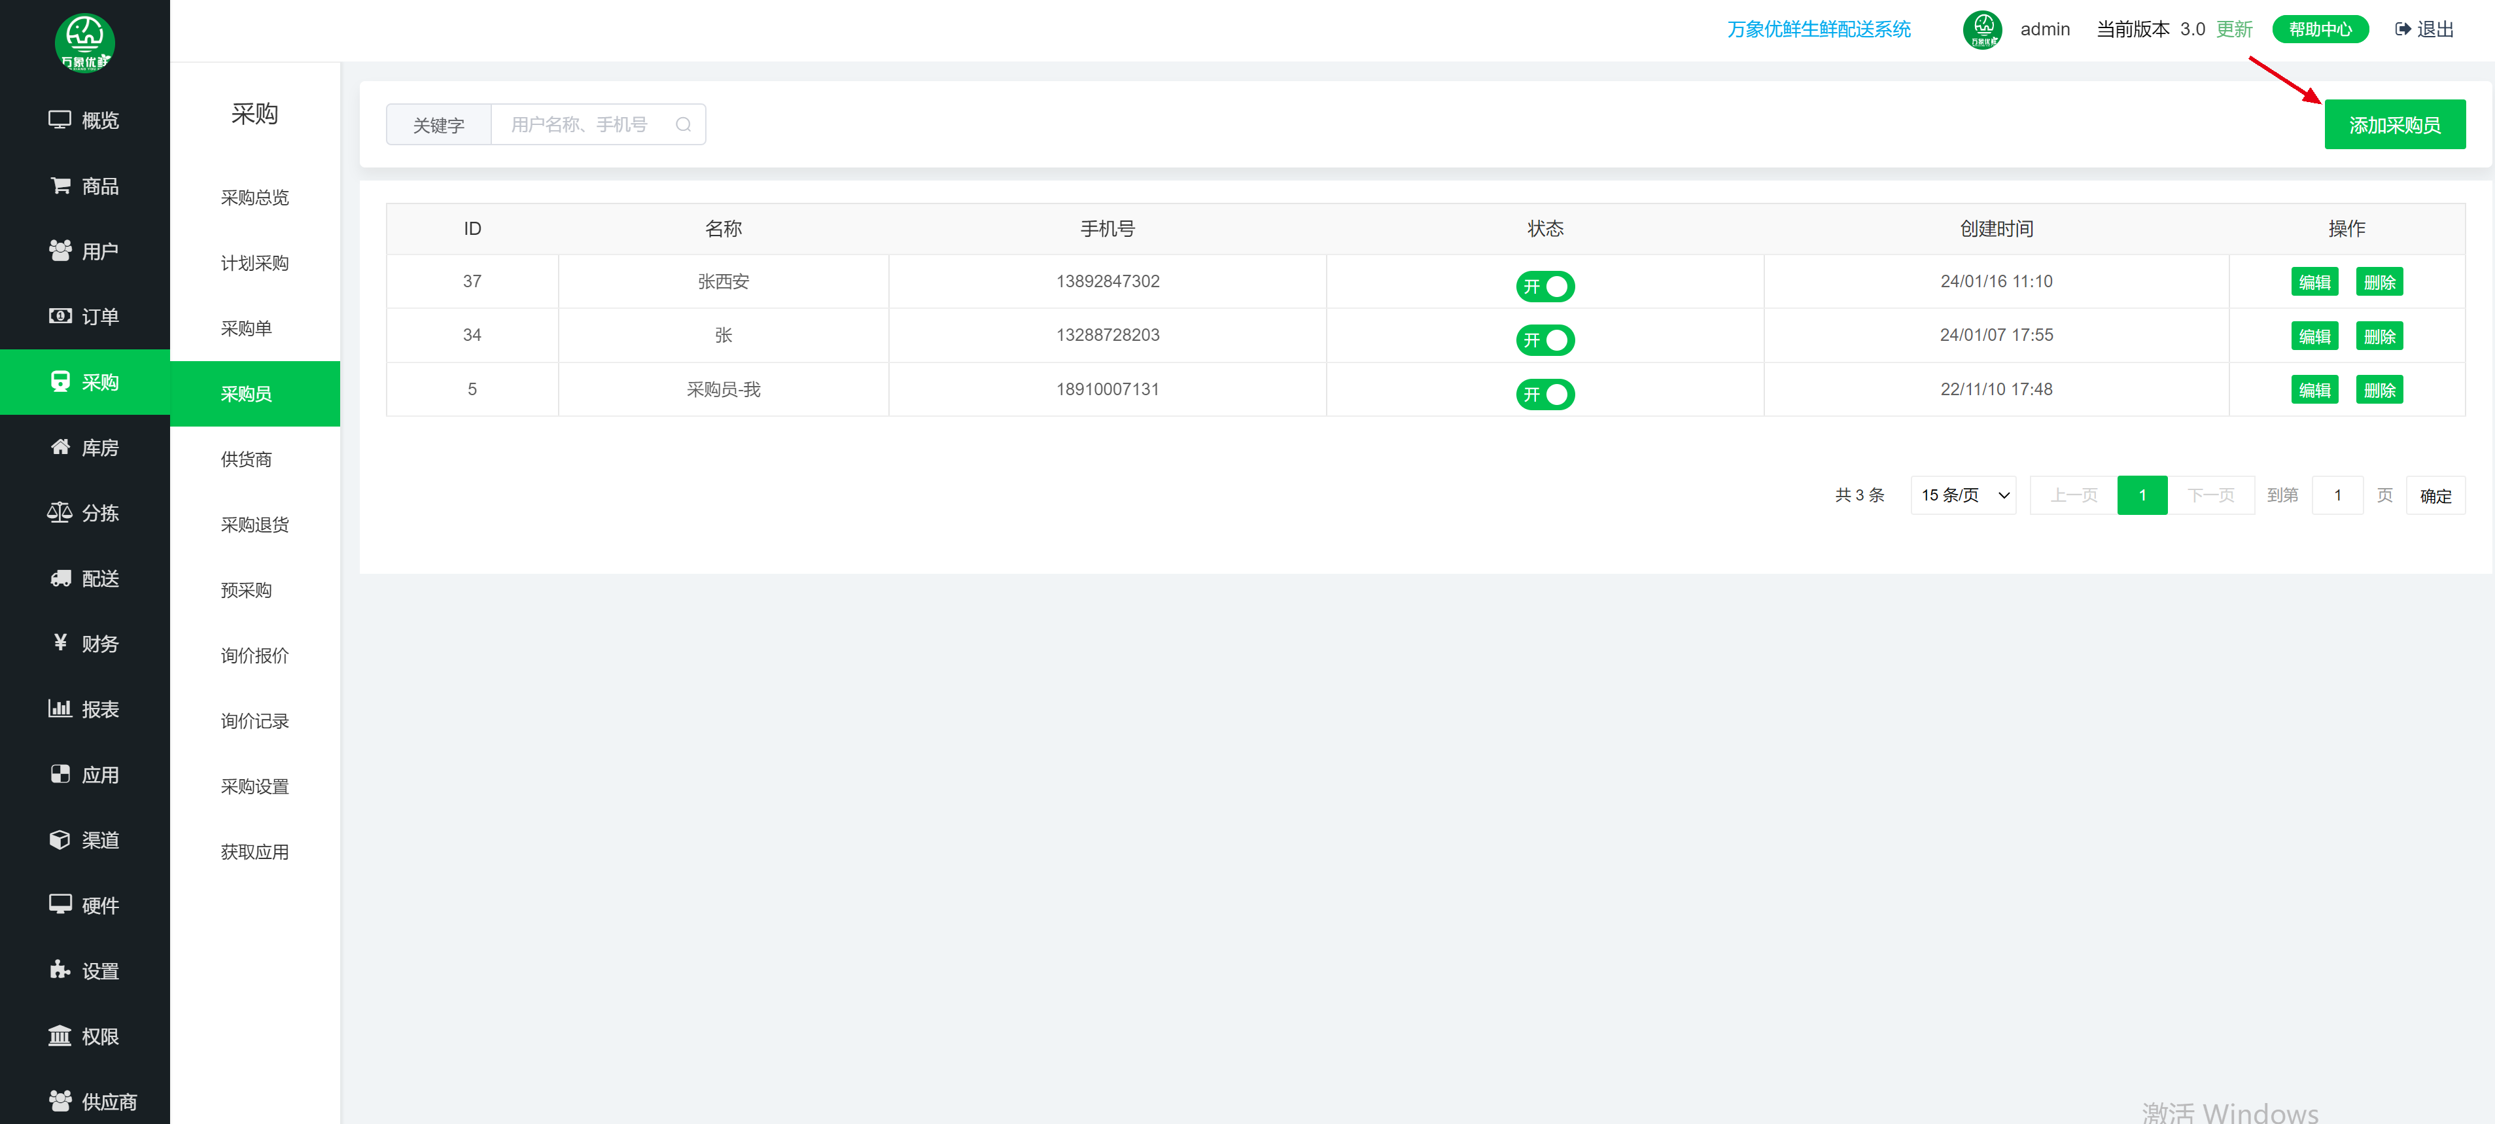This screenshot has width=2495, height=1124.
Task: Open 询价报价 submenu entry
Action: click(x=254, y=656)
